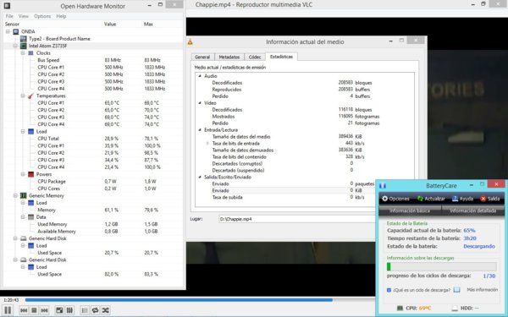Click the blue info icon beside the discharge cycle question

(x=389, y=290)
